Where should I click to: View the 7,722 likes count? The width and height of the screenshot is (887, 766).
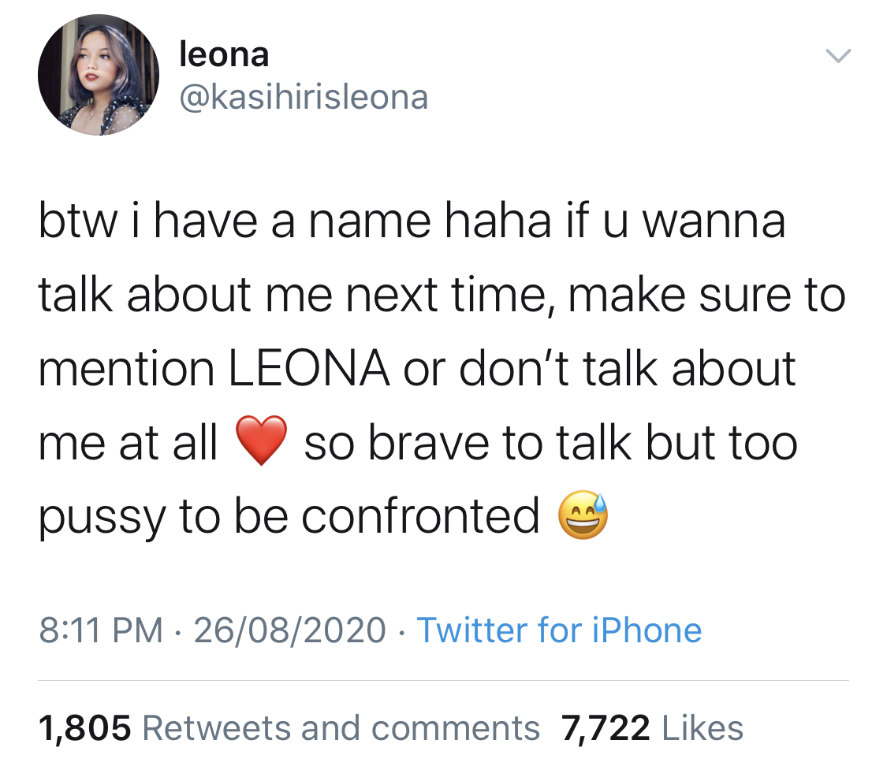pyautogui.click(x=605, y=727)
